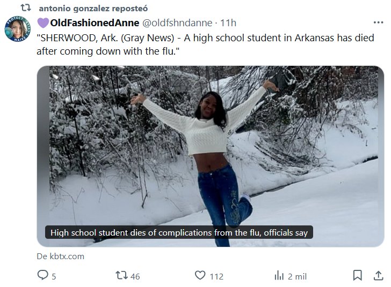The image size is (391, 287).
Task: Click the repost arrows icon below the photo
Action: tap(122, 276)
